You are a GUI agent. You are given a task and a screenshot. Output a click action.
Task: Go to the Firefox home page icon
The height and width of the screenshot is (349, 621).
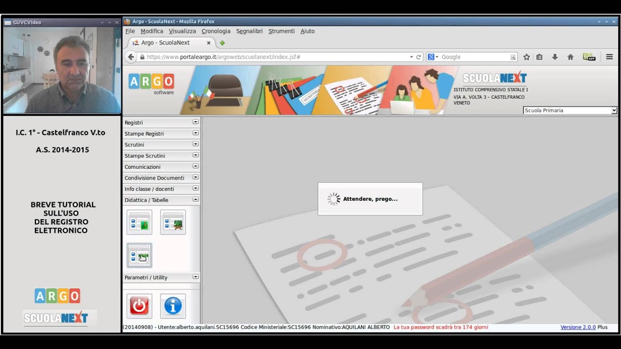point(571,57)
